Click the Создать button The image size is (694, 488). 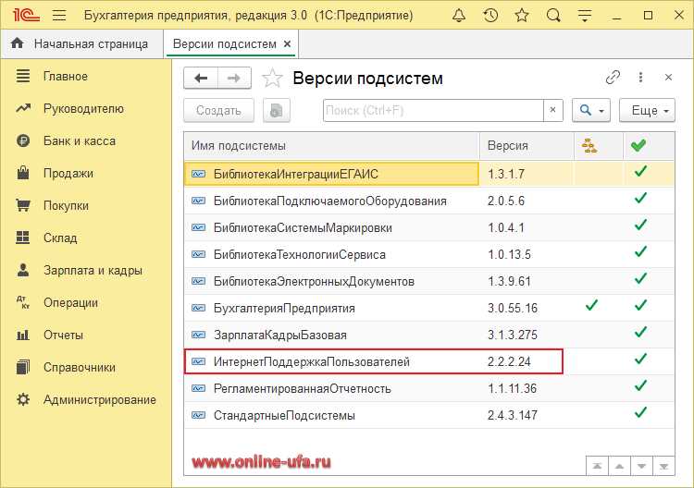click(x=218, y=110)
